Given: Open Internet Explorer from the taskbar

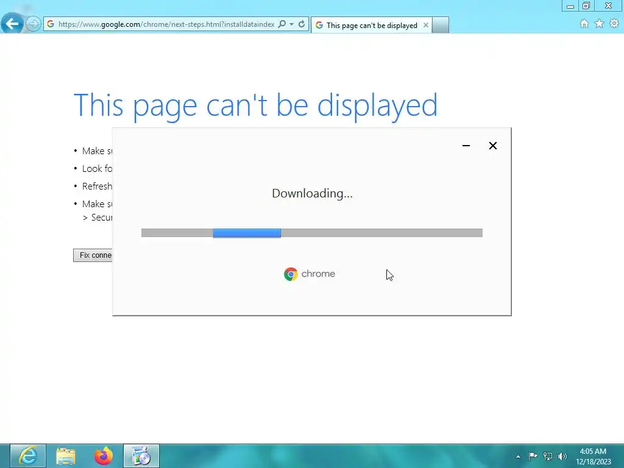Looking at the screenshot, I should click(28, 456).
